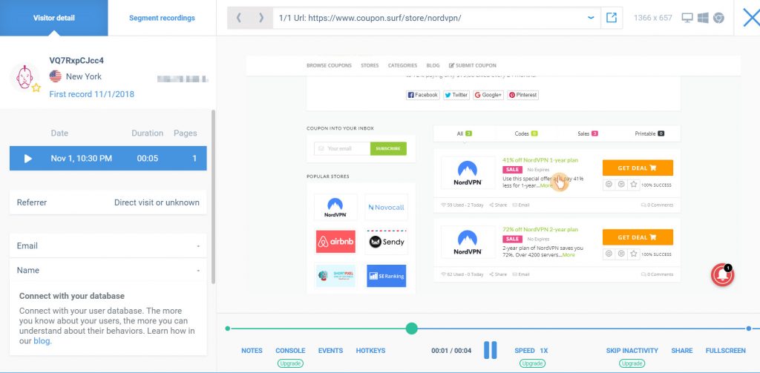Select the Nov 1, 10:30 PM session row
Screen dimensions: 760x373
point(108,159)
